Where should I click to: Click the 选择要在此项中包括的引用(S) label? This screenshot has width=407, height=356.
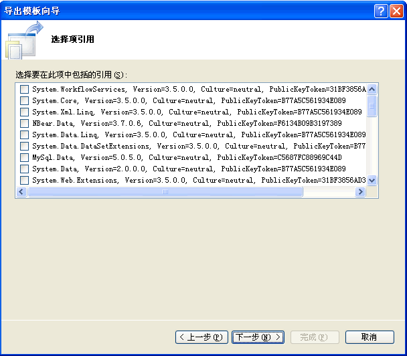72,75
